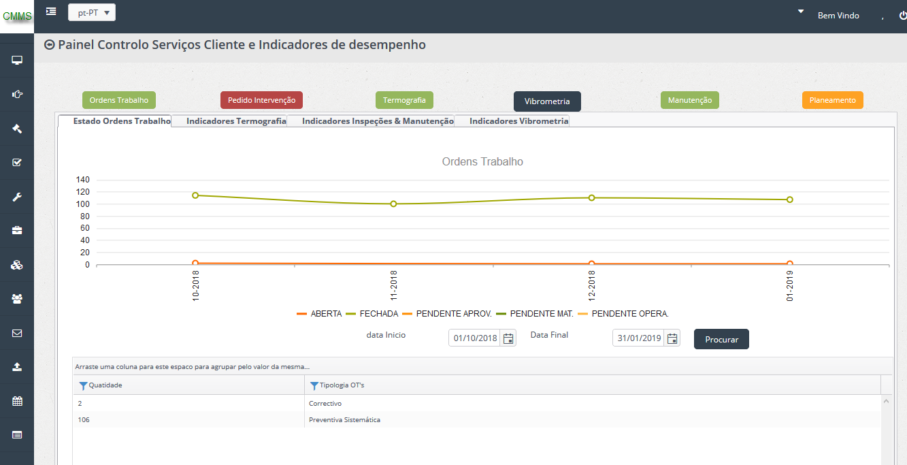
Task: Open the filter icon on Quatidade column
Action: (x=83, y=386)
